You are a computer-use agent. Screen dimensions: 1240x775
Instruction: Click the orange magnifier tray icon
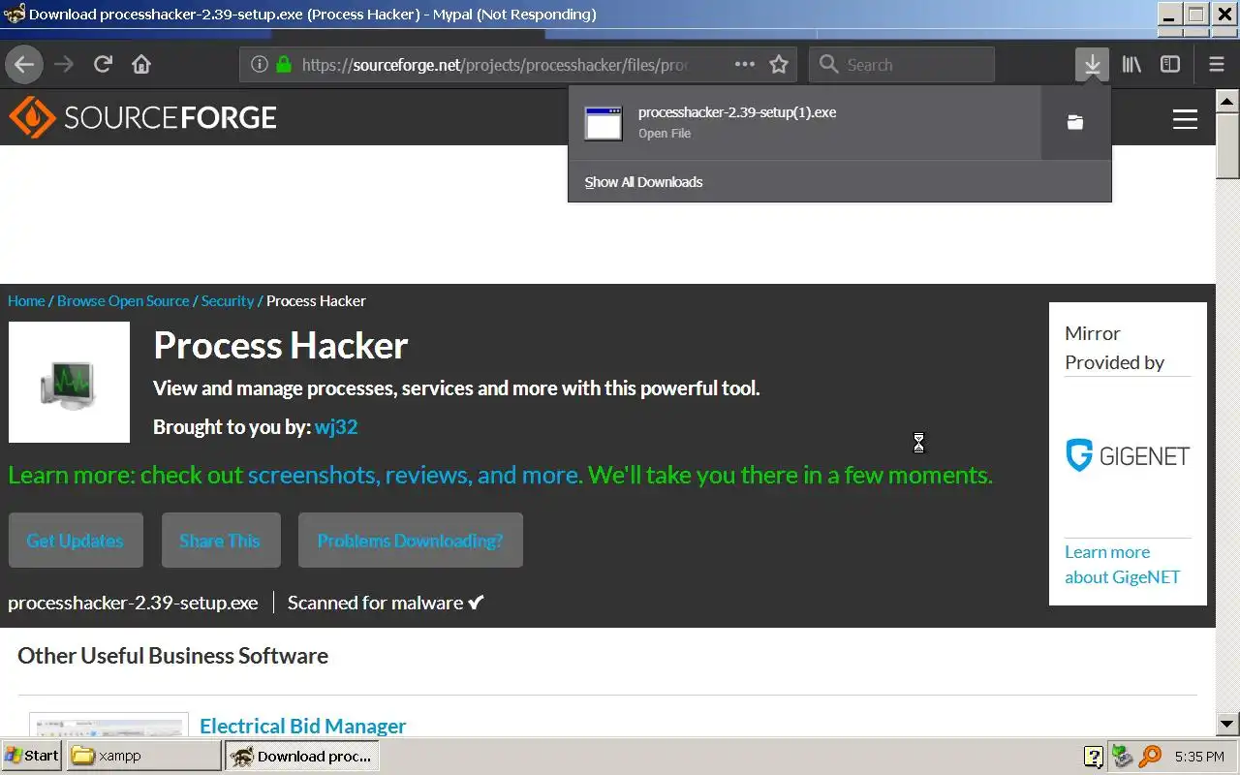[1150, 756]
